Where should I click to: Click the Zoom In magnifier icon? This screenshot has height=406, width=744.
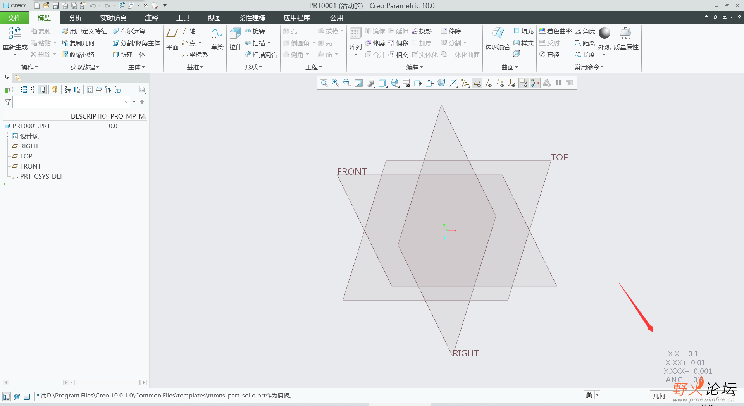(336, 83)
